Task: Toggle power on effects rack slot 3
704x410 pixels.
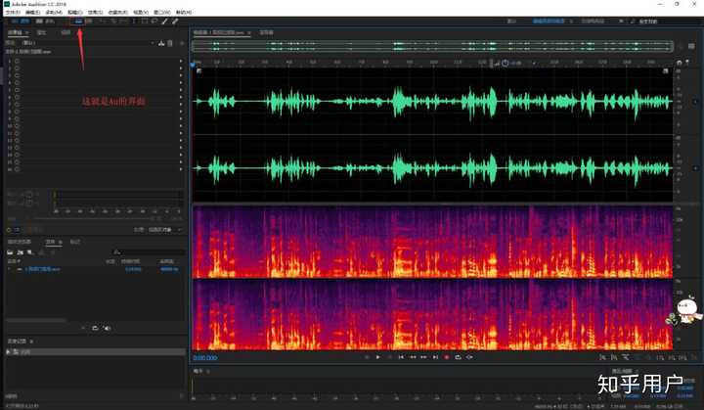Action: pyautogui.click(x=17, y=76)
